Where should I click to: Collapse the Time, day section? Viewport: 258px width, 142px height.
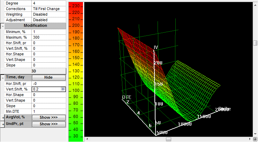click(2, 78)
